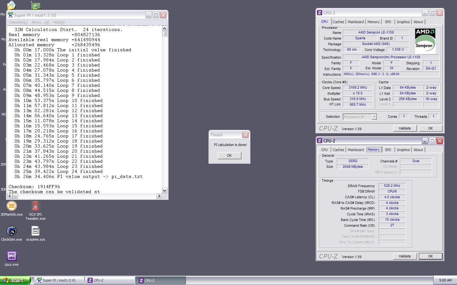Open SPD tab in lower CPU-Z
The image size is (457, 285).
point(388,150)
